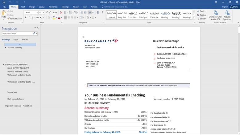Viewport: 240px width, 135px height.
Task: Click the Search document input field
Action: [17, 33]
